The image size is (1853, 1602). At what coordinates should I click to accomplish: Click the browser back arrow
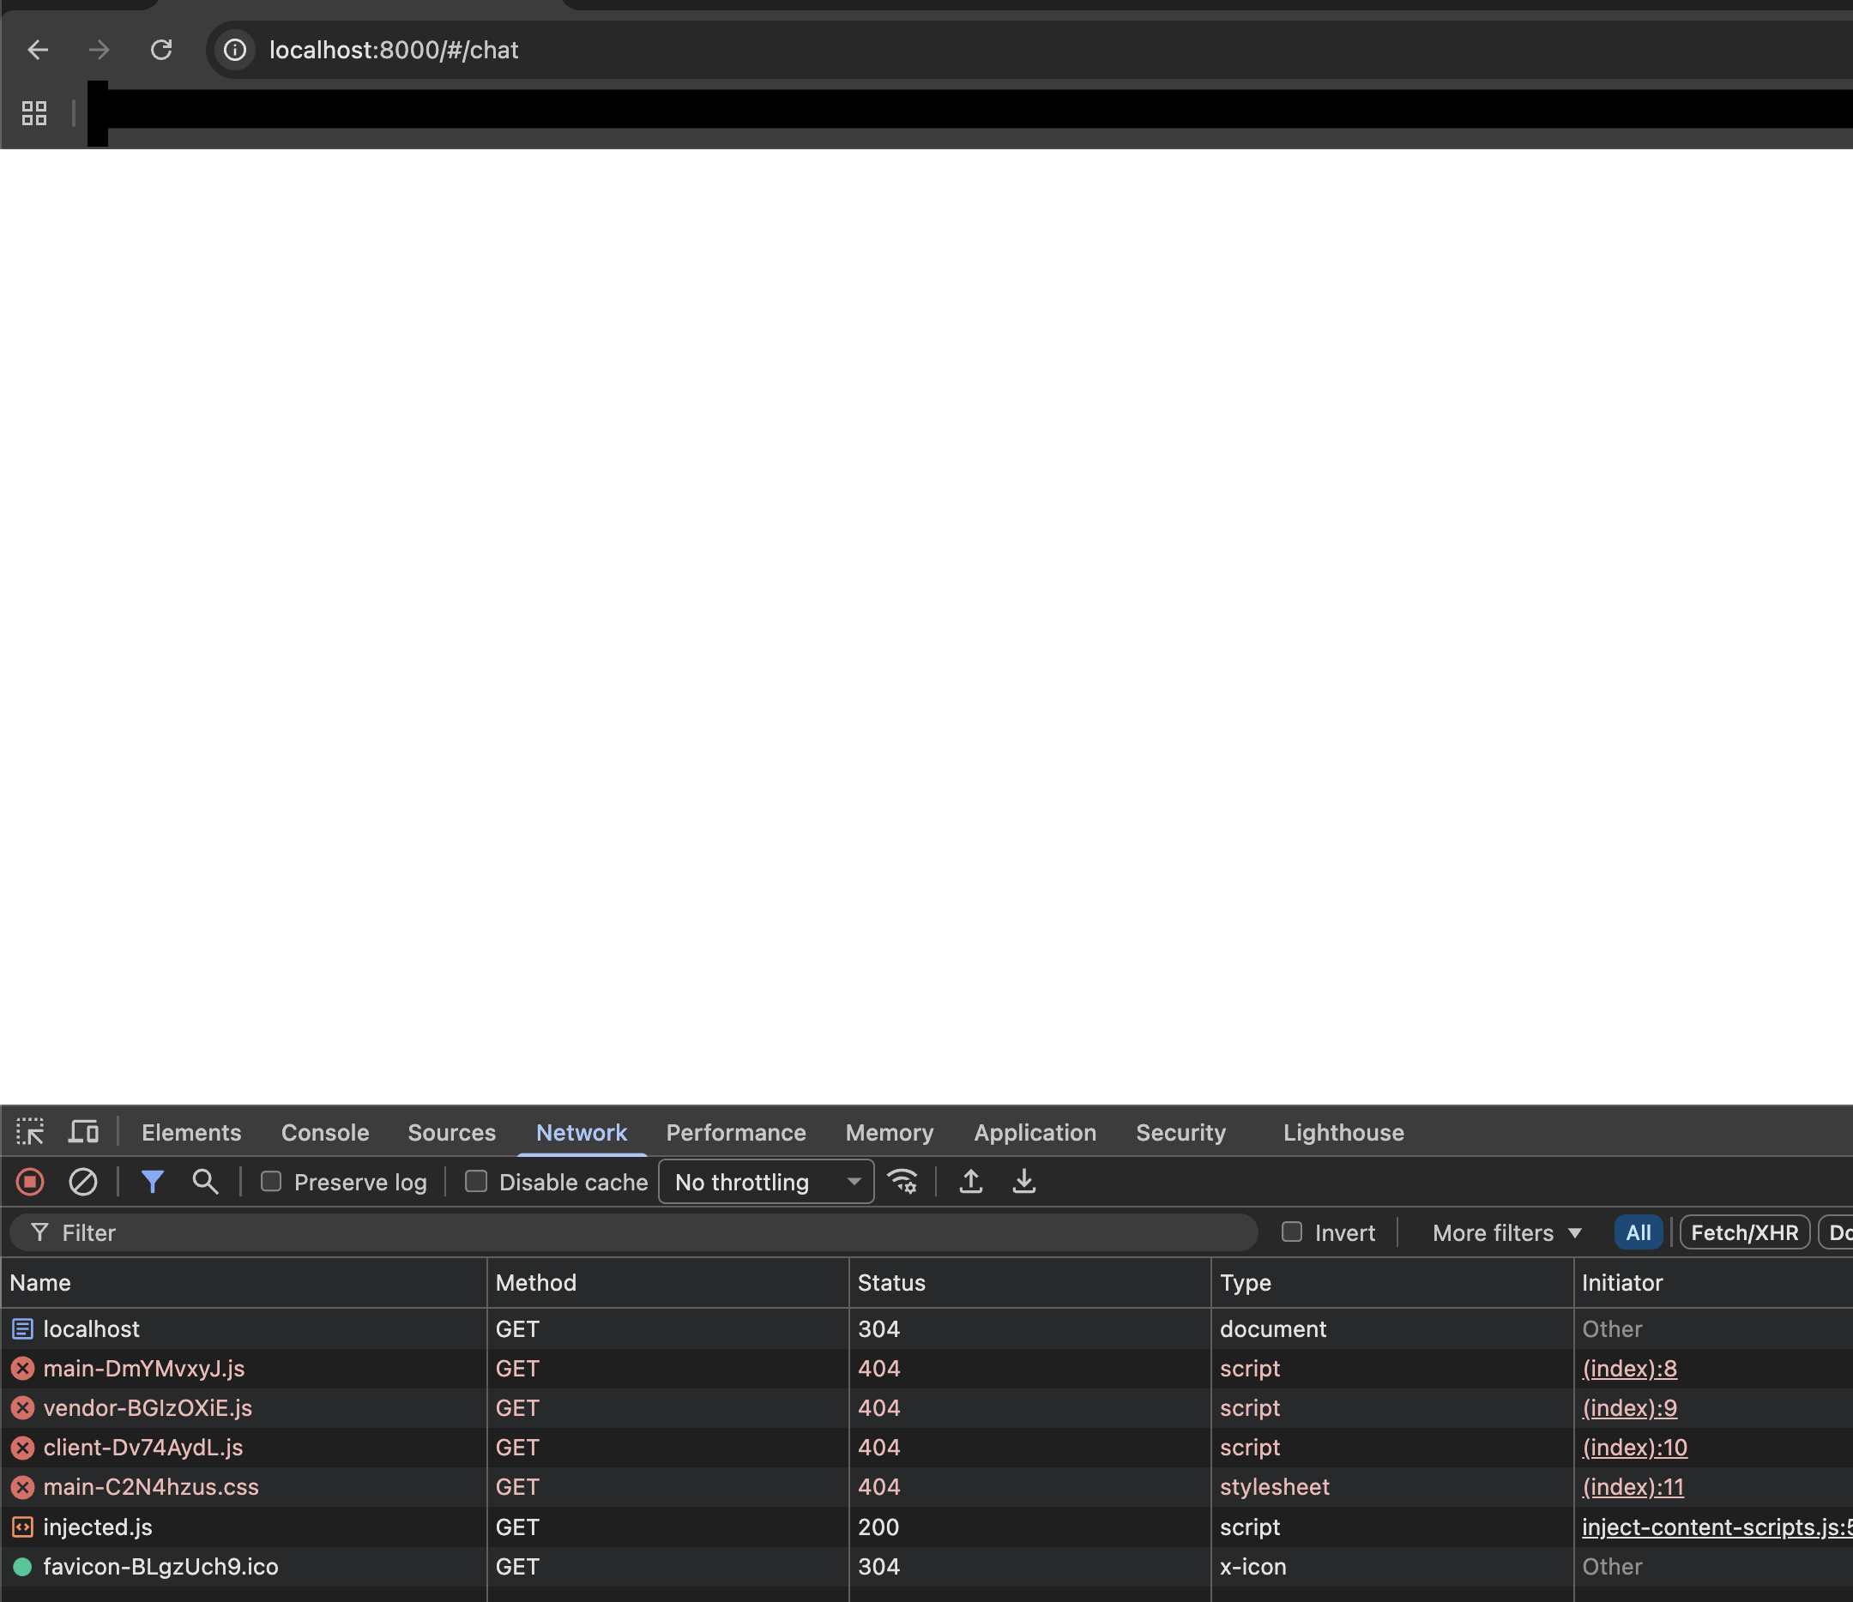(38, 50)
